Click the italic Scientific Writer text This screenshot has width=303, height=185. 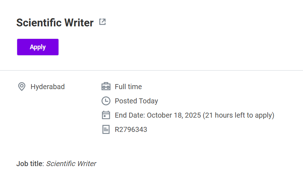pyautogui.click(x=71, y=164)
